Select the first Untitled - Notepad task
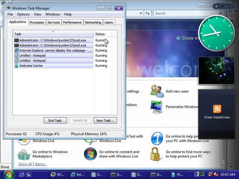The width and height of the screenshot is (239, 179). point(53,55)
